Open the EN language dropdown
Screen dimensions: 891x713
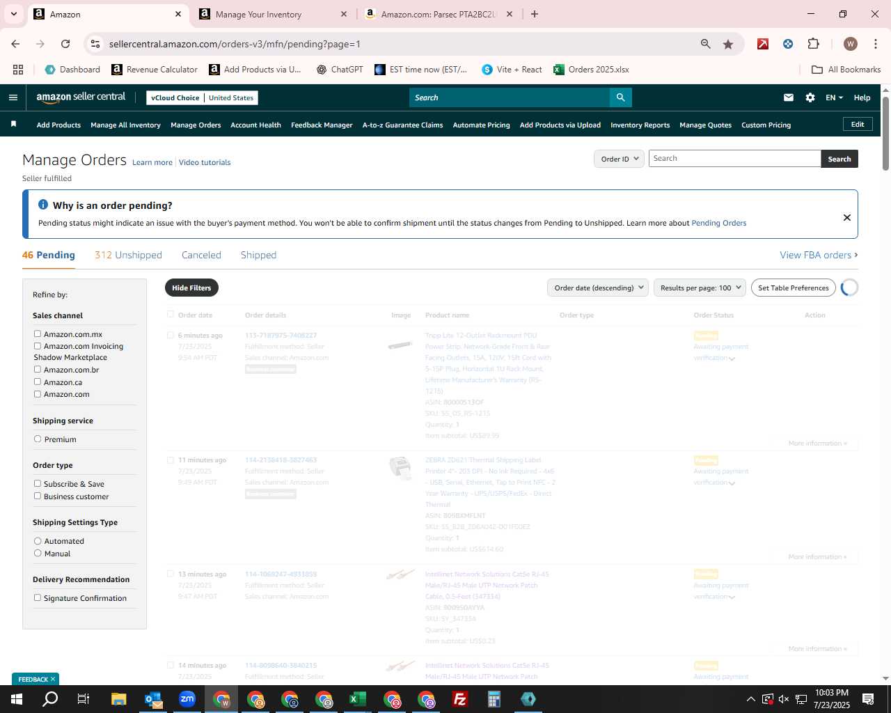pos(834,97)
